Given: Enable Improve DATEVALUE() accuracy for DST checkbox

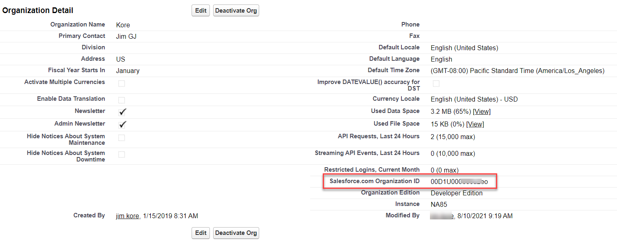Looking at the screenshot, I should click(436, 84).
